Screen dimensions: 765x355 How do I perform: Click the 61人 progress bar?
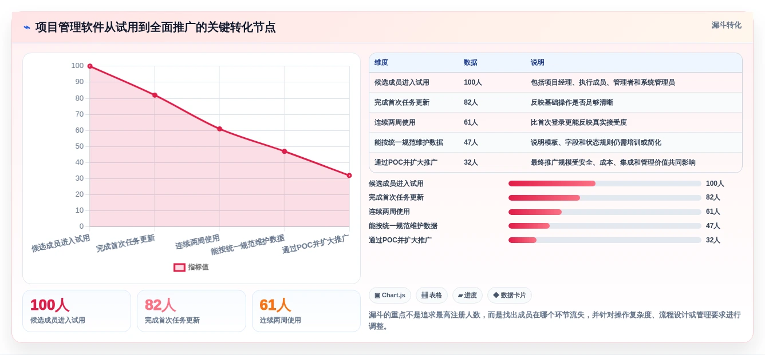click(x=605, y=212)
